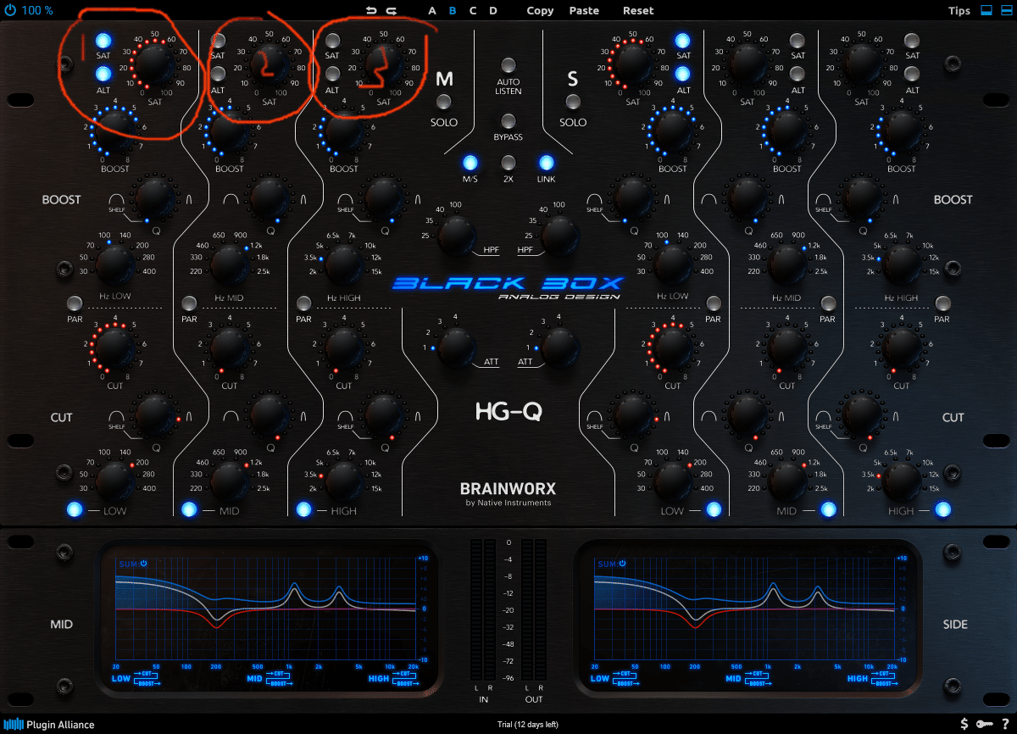The width and height of the screenshot is (1017, 734).
Task: Select settings bank A
Action: (x=432, y=11)
